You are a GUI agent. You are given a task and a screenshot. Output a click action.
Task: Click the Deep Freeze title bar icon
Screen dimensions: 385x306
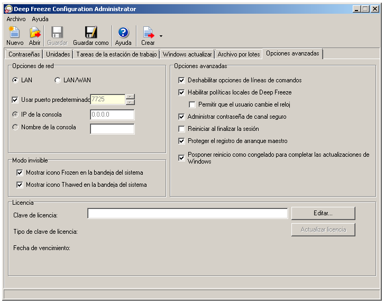pos(8,9)
